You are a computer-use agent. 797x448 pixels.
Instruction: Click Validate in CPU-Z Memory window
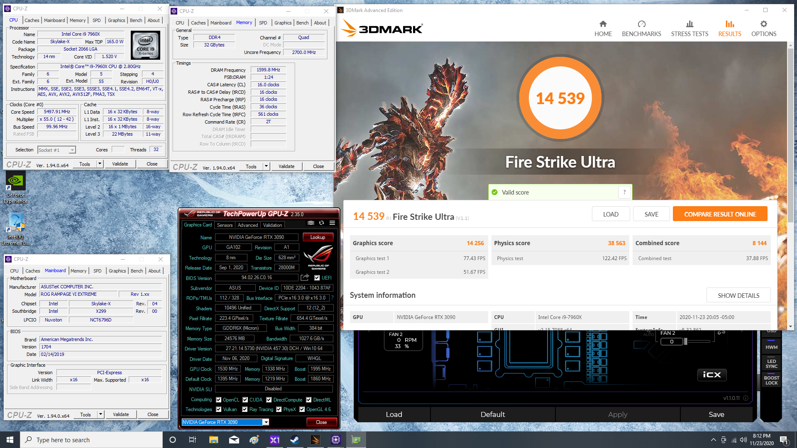coord(286,166)
